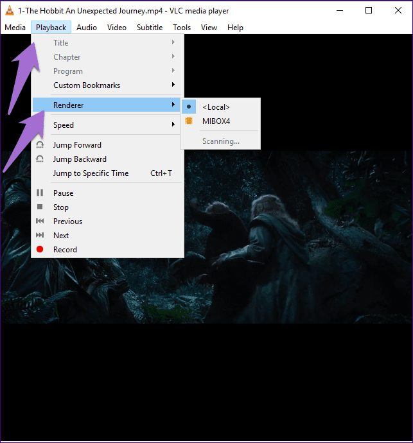The width and height of the screenshot is (413, 443).
Task: Click the Title menu entry
Action: point(107,42)
